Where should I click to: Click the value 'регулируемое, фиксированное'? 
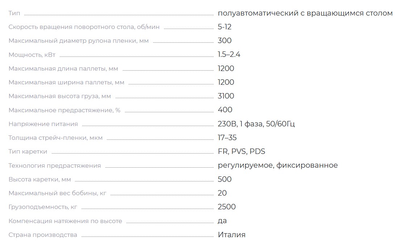[x=278, y=165]
